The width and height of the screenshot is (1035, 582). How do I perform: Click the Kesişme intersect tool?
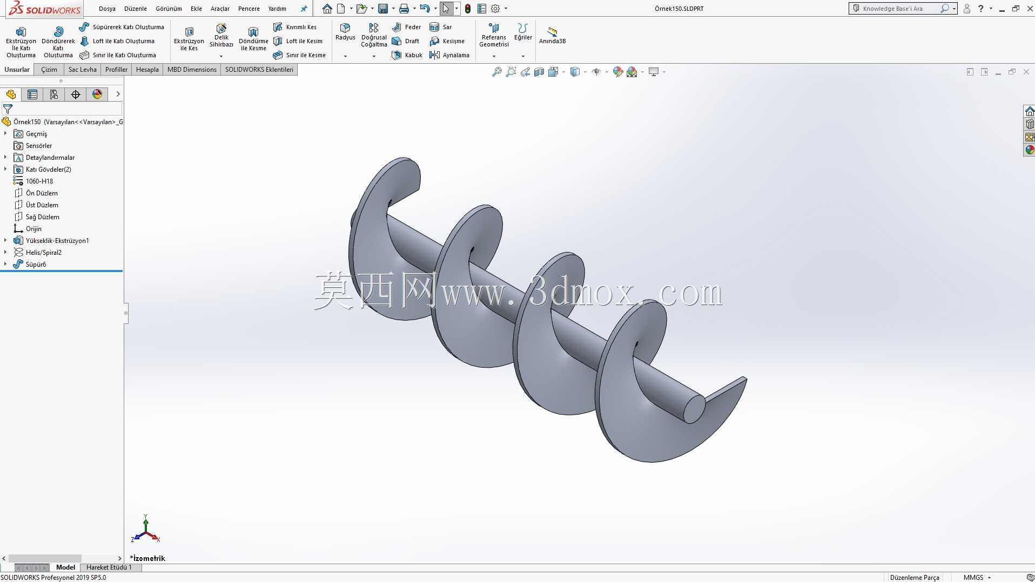(447, 41)
